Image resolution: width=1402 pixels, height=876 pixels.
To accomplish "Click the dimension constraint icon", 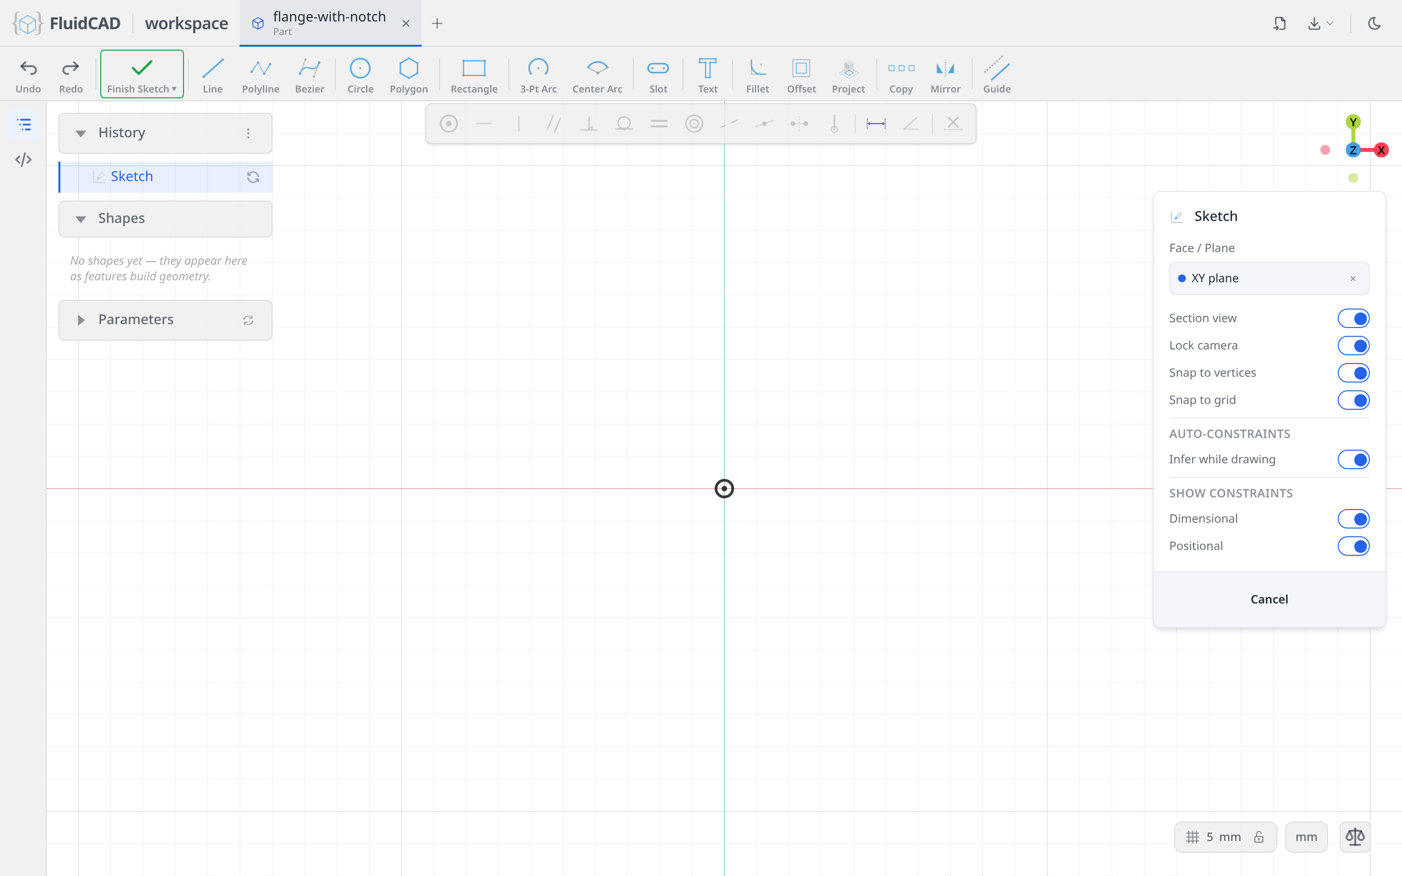I will [876, 124].
